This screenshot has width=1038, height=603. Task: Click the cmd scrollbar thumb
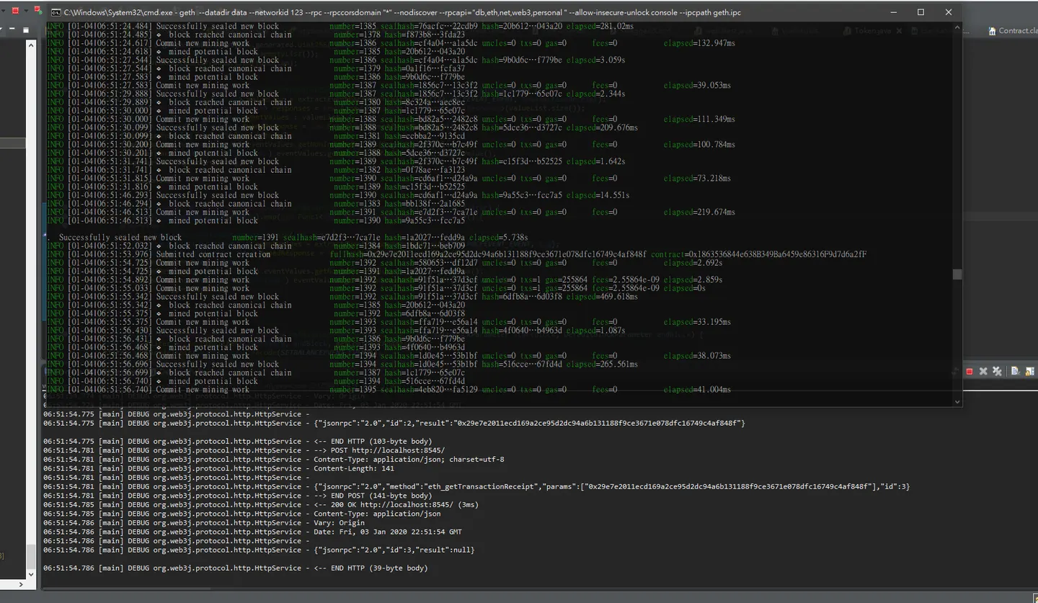coord(957,274)
